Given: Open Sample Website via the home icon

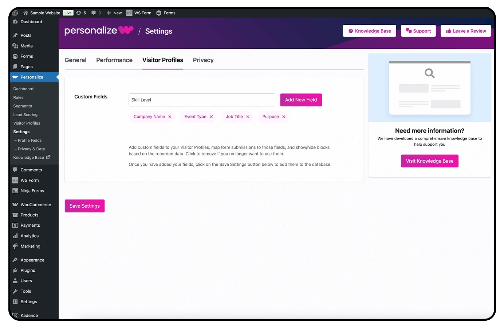Looking at the screenshot, I should click(x=25, y=13).
